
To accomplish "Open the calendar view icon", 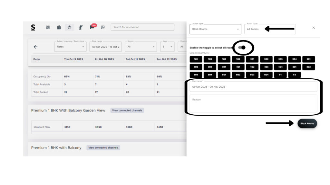I will point(59,27).
